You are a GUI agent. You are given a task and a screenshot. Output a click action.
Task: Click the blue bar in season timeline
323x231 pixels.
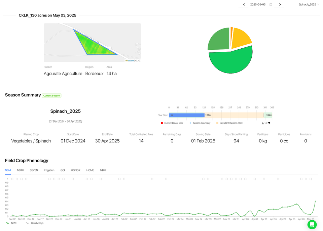pyautogui.click(x=187, y=115)
